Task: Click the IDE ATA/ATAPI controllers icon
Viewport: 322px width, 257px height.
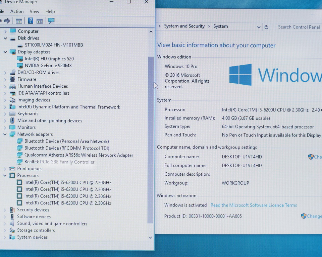Action: click(13, 93)
